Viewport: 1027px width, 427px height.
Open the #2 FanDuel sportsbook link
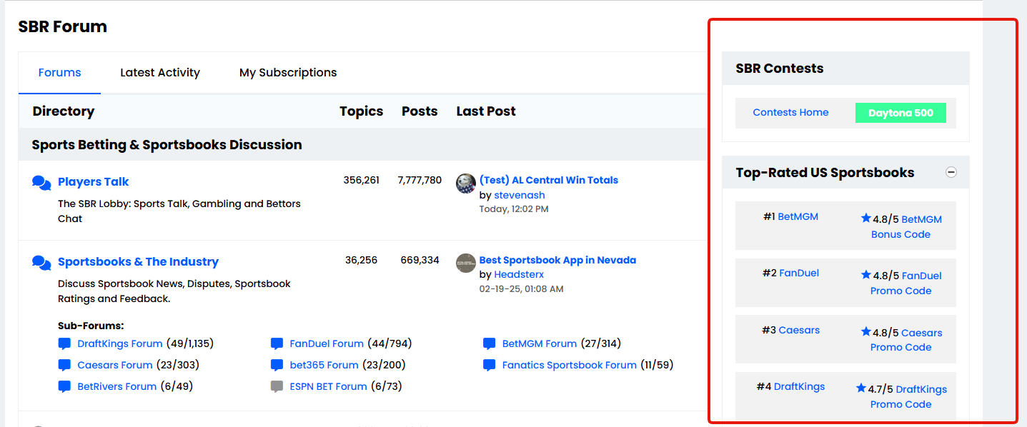click(x=799, y=273)
